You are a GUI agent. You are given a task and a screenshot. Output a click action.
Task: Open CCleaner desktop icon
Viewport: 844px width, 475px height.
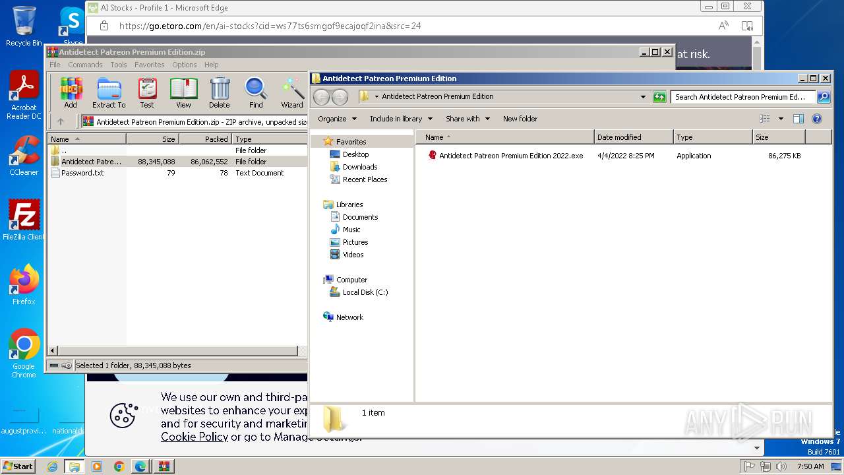(24, 156)
